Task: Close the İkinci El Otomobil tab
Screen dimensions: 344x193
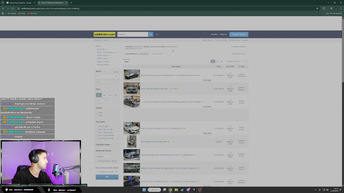Action: point(66,3)
